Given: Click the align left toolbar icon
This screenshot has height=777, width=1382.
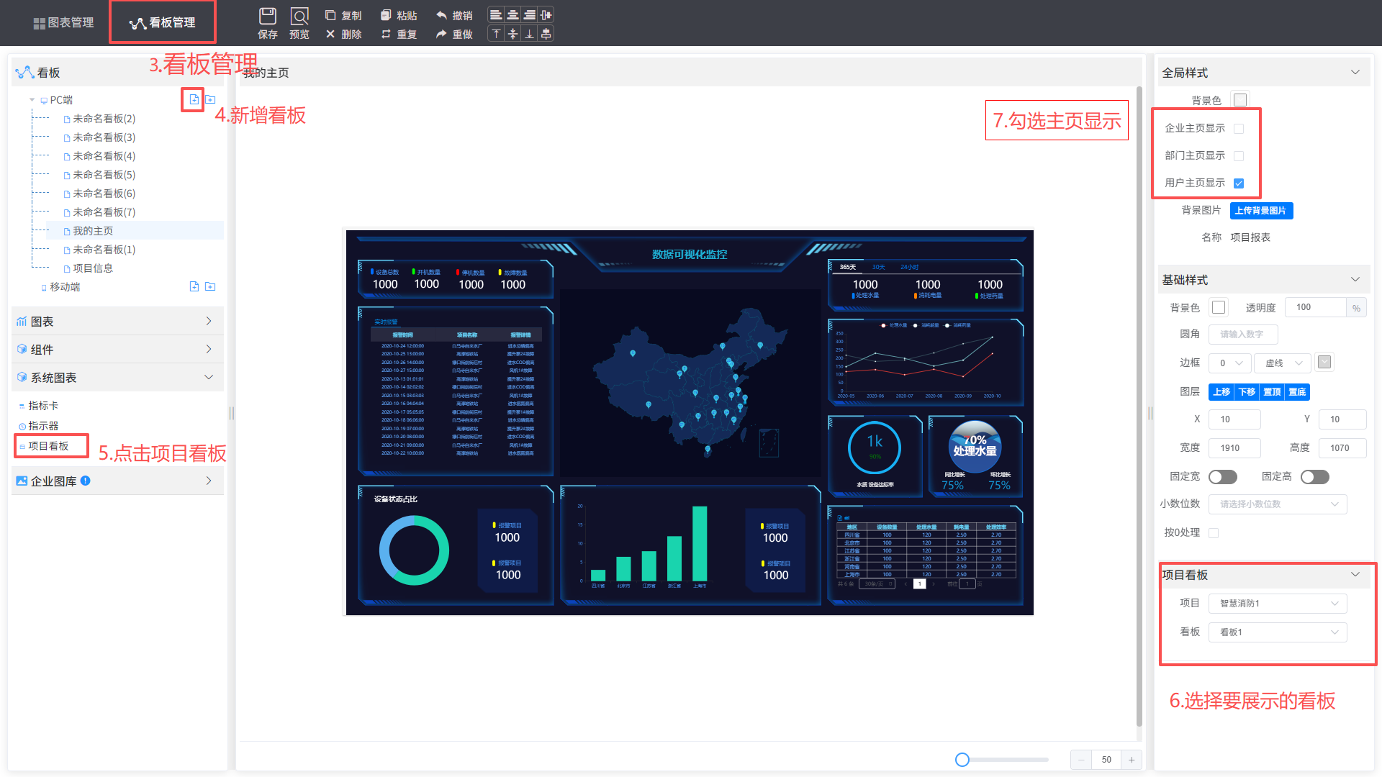Looking at the screenshot, I should click(496, 14).
